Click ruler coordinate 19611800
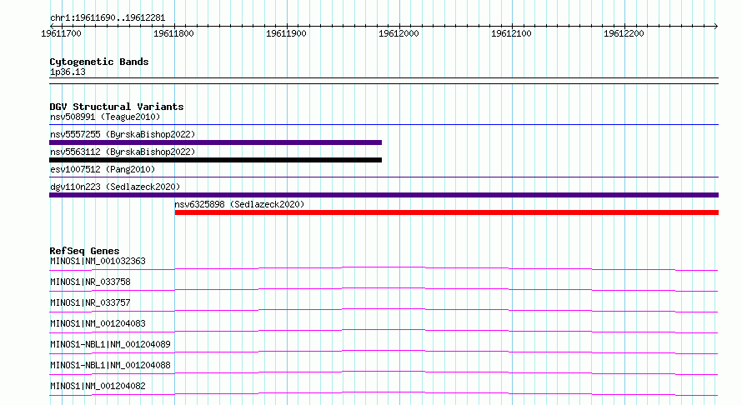 pyautogui.click(x=173, y=33)
